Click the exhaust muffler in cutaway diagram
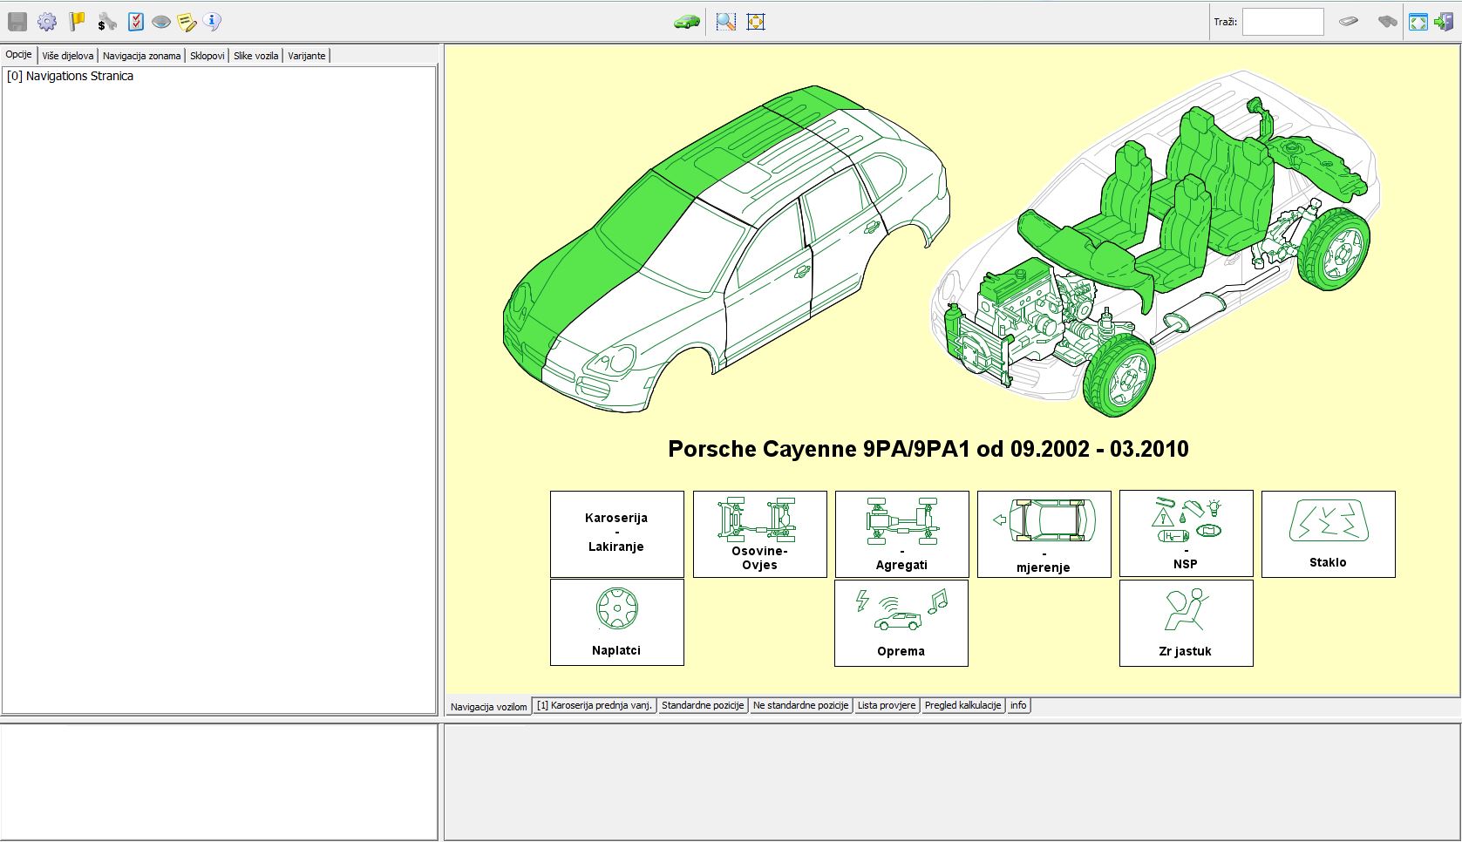The height and width of the screenshot is (842, 1462). [x=1194, y=311]
